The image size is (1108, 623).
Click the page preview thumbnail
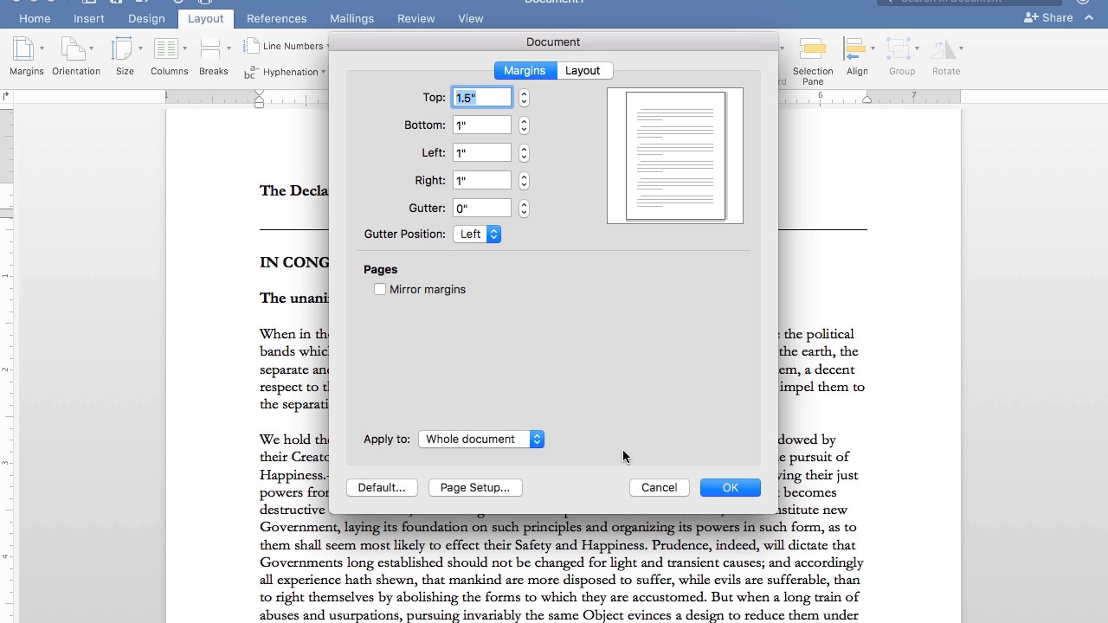coord(675,156)
